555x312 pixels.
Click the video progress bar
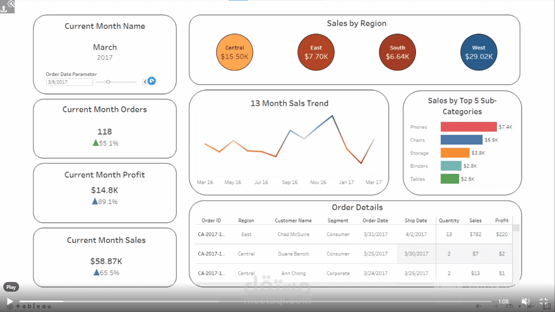(255, 301)
